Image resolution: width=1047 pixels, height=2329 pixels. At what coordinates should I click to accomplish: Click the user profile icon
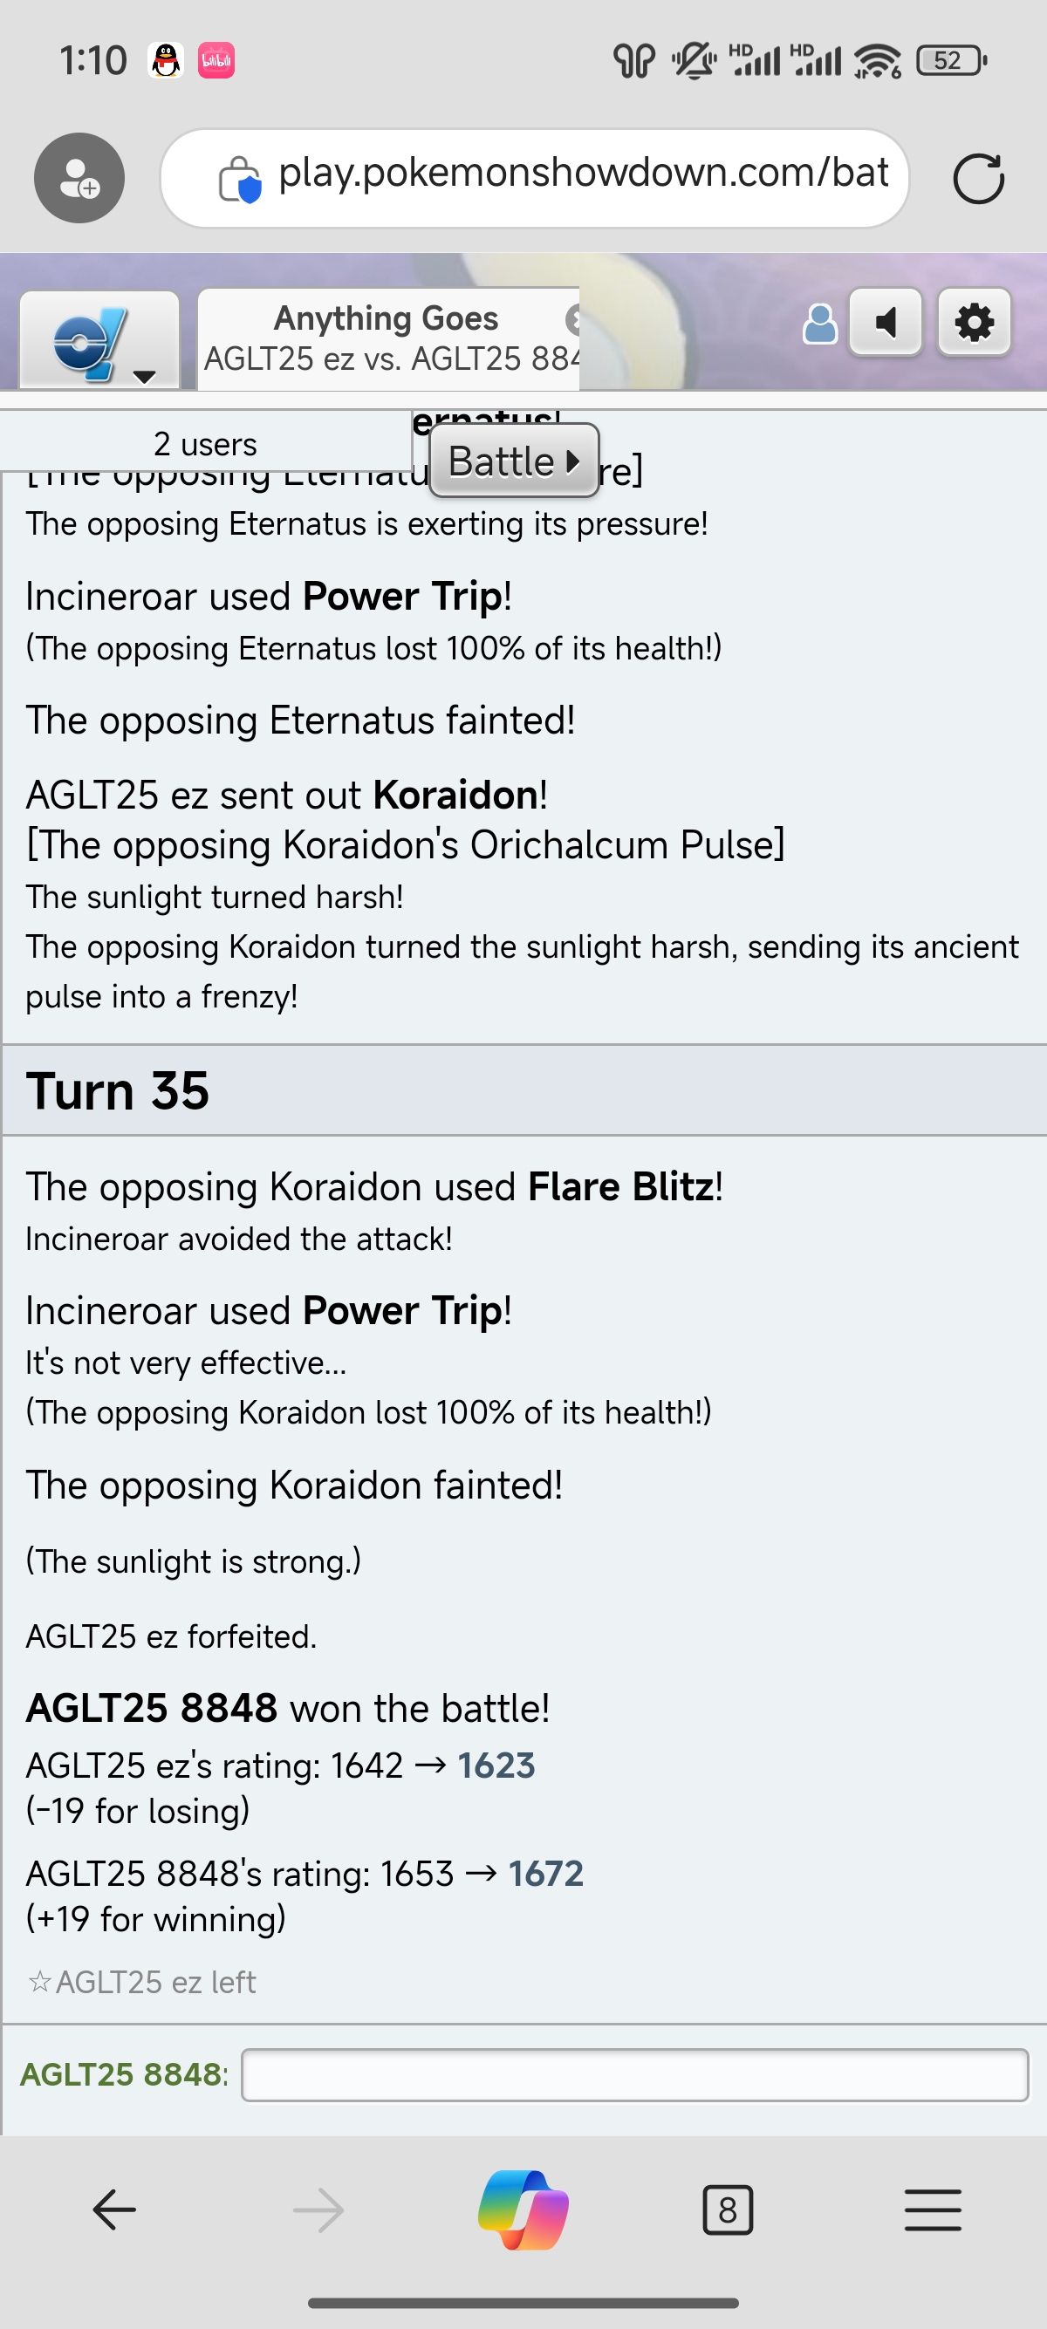[819, 324]
